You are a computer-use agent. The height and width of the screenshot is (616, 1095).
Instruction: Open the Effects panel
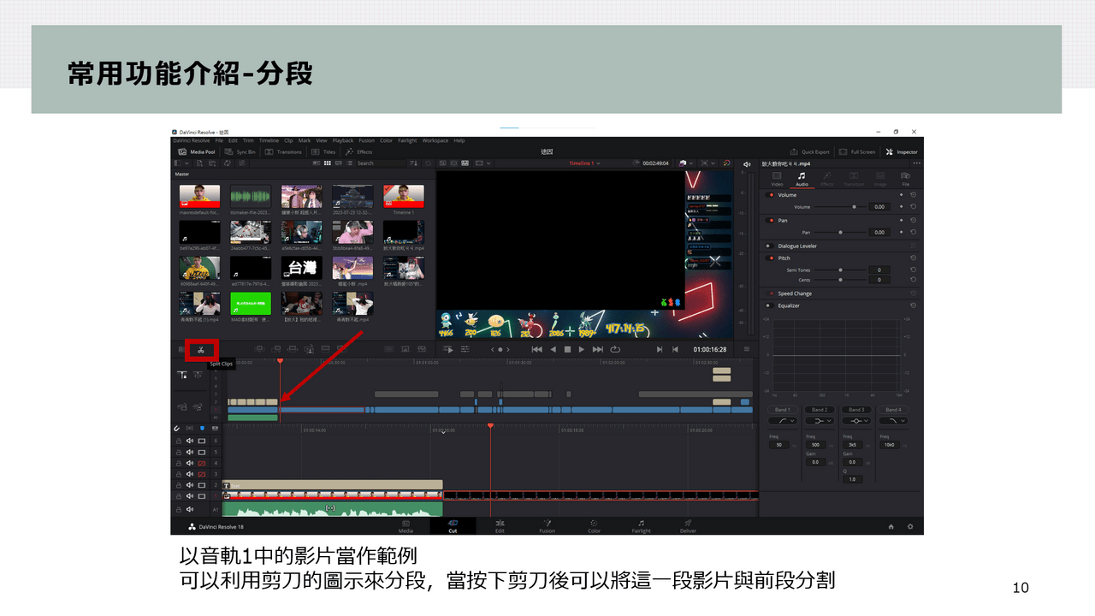[x=359, y=151]
